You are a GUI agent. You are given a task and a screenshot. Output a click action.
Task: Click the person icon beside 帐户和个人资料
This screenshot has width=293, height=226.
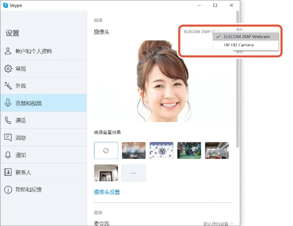point(8,51)
